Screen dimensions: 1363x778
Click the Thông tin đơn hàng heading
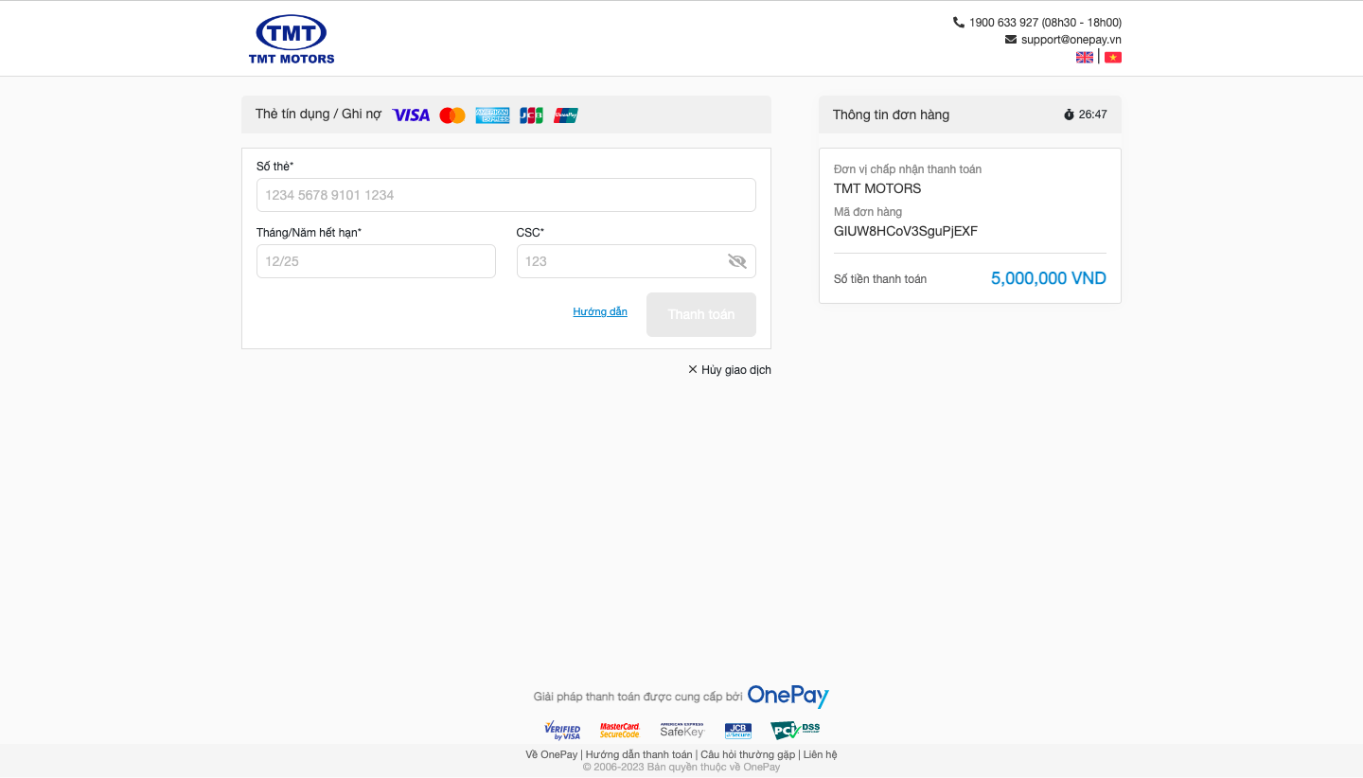tap(891, 115)
